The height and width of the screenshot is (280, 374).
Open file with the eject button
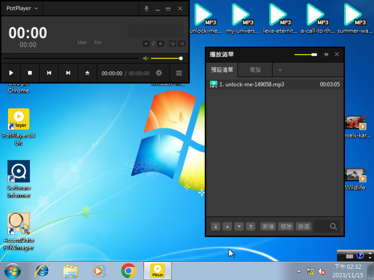tap(88, 73)
